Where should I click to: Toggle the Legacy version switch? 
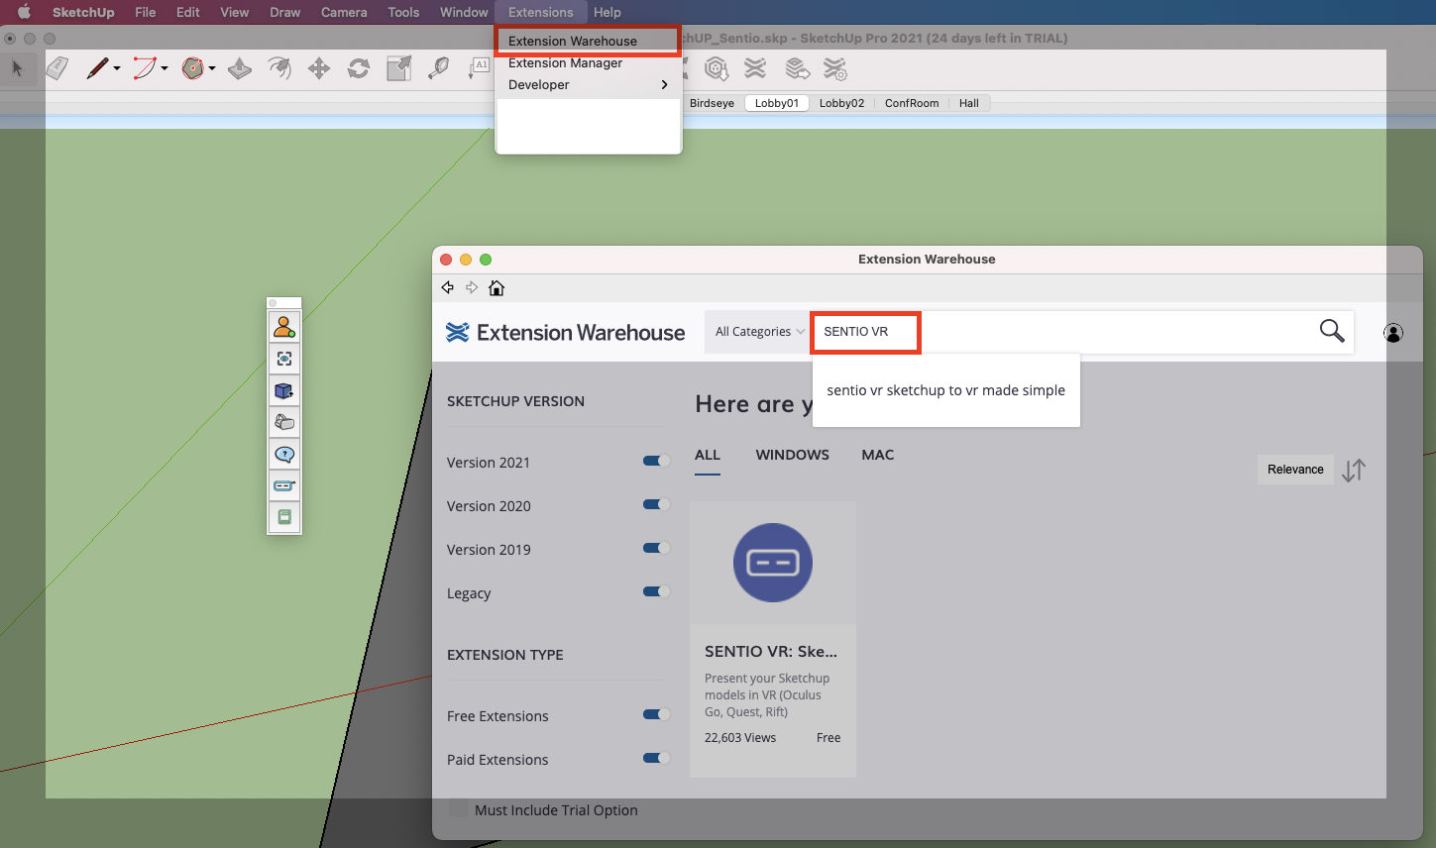point(656,591)
